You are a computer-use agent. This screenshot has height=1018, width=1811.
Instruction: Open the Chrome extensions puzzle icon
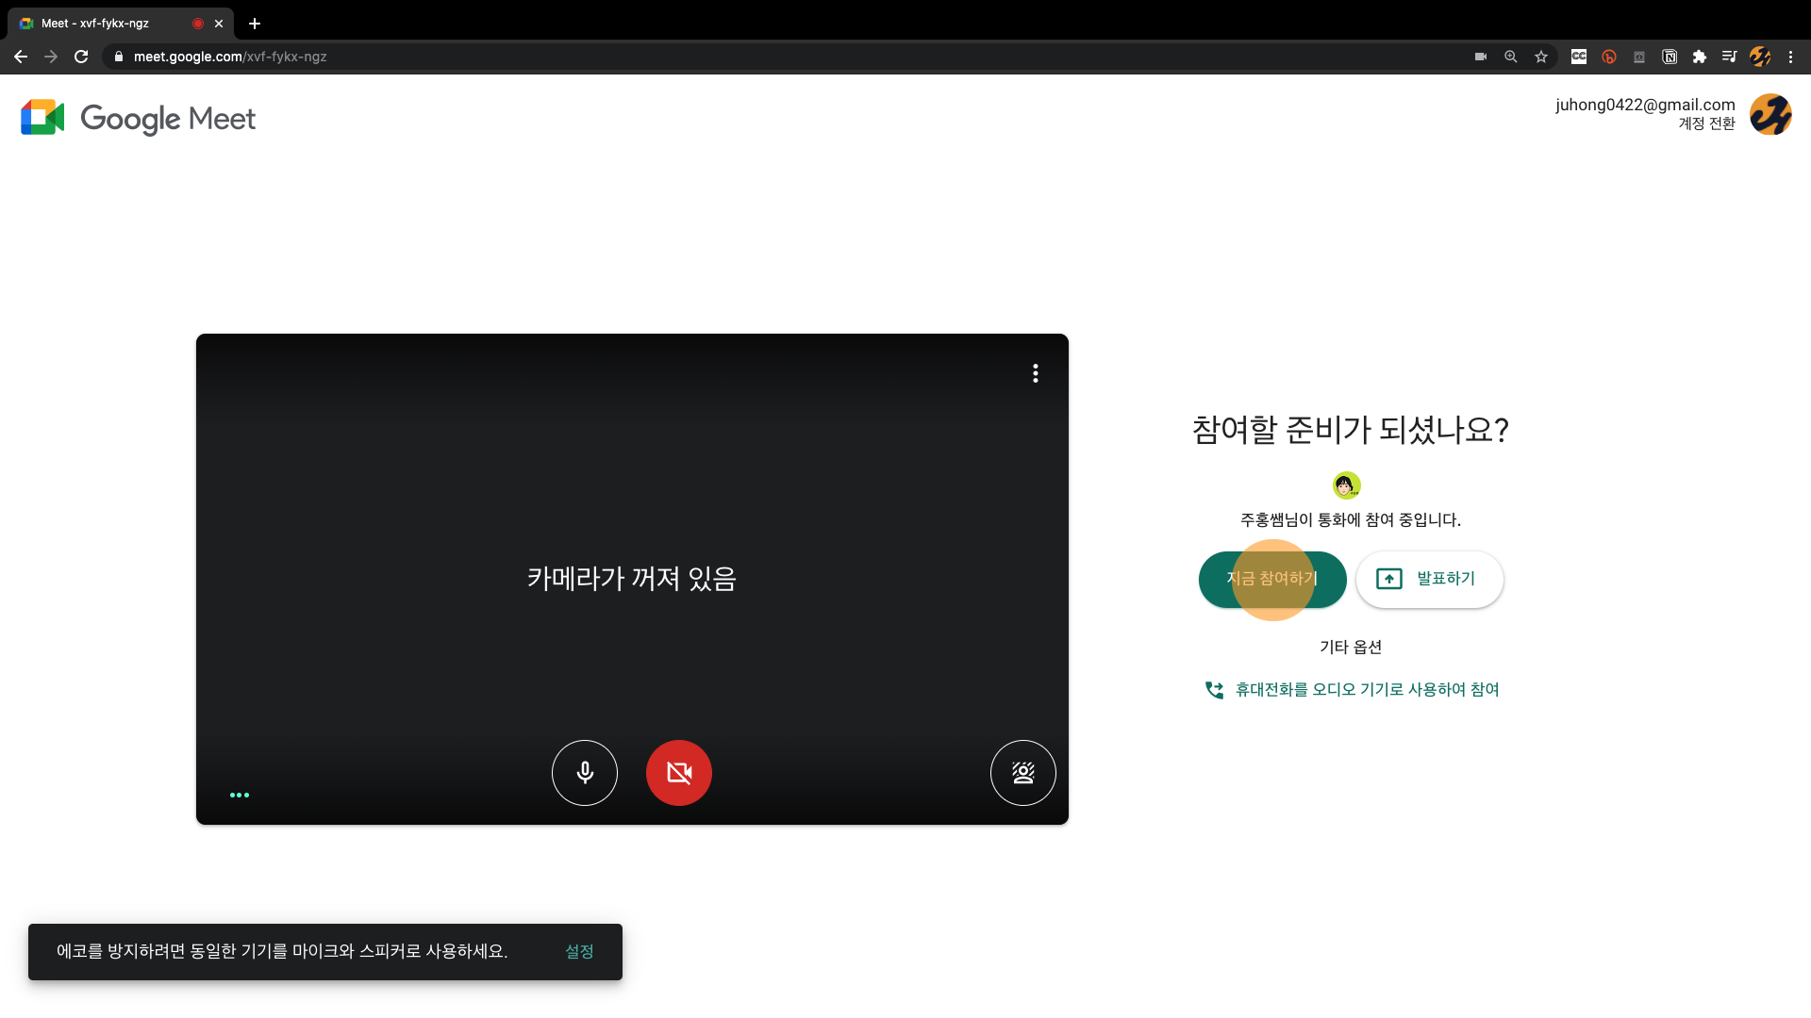pyautogui.click(x=1700, y=57)
